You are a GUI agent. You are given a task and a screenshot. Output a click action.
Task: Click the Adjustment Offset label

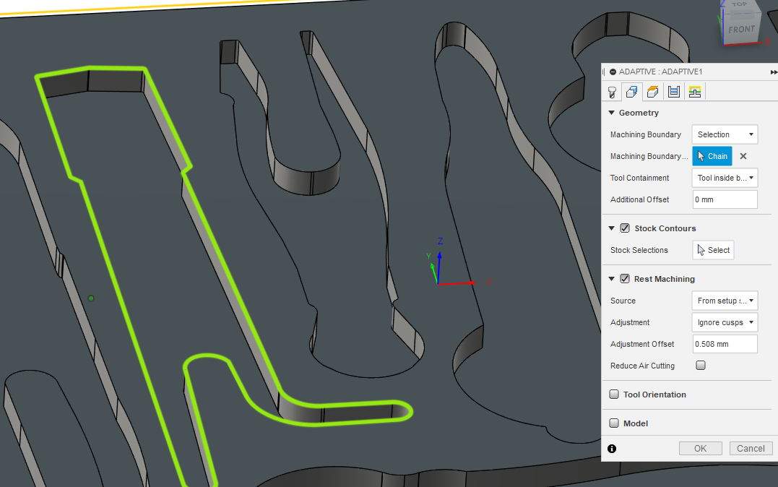(642, 344)
